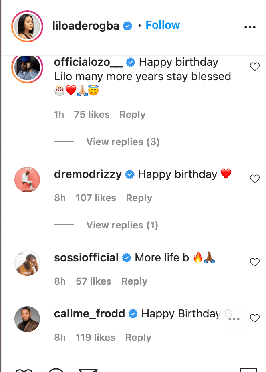Image resolution: width=266 pixels, height=372 pixels.
Task: Reply to sossiofficial's comment
Action: tap(134, 281)
